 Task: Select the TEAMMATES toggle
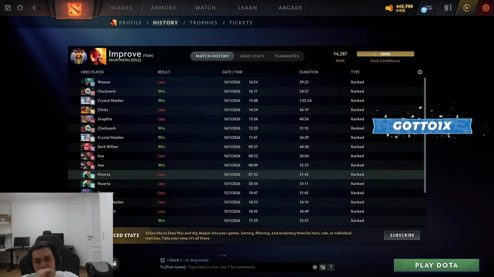click(x=287, y=56)
